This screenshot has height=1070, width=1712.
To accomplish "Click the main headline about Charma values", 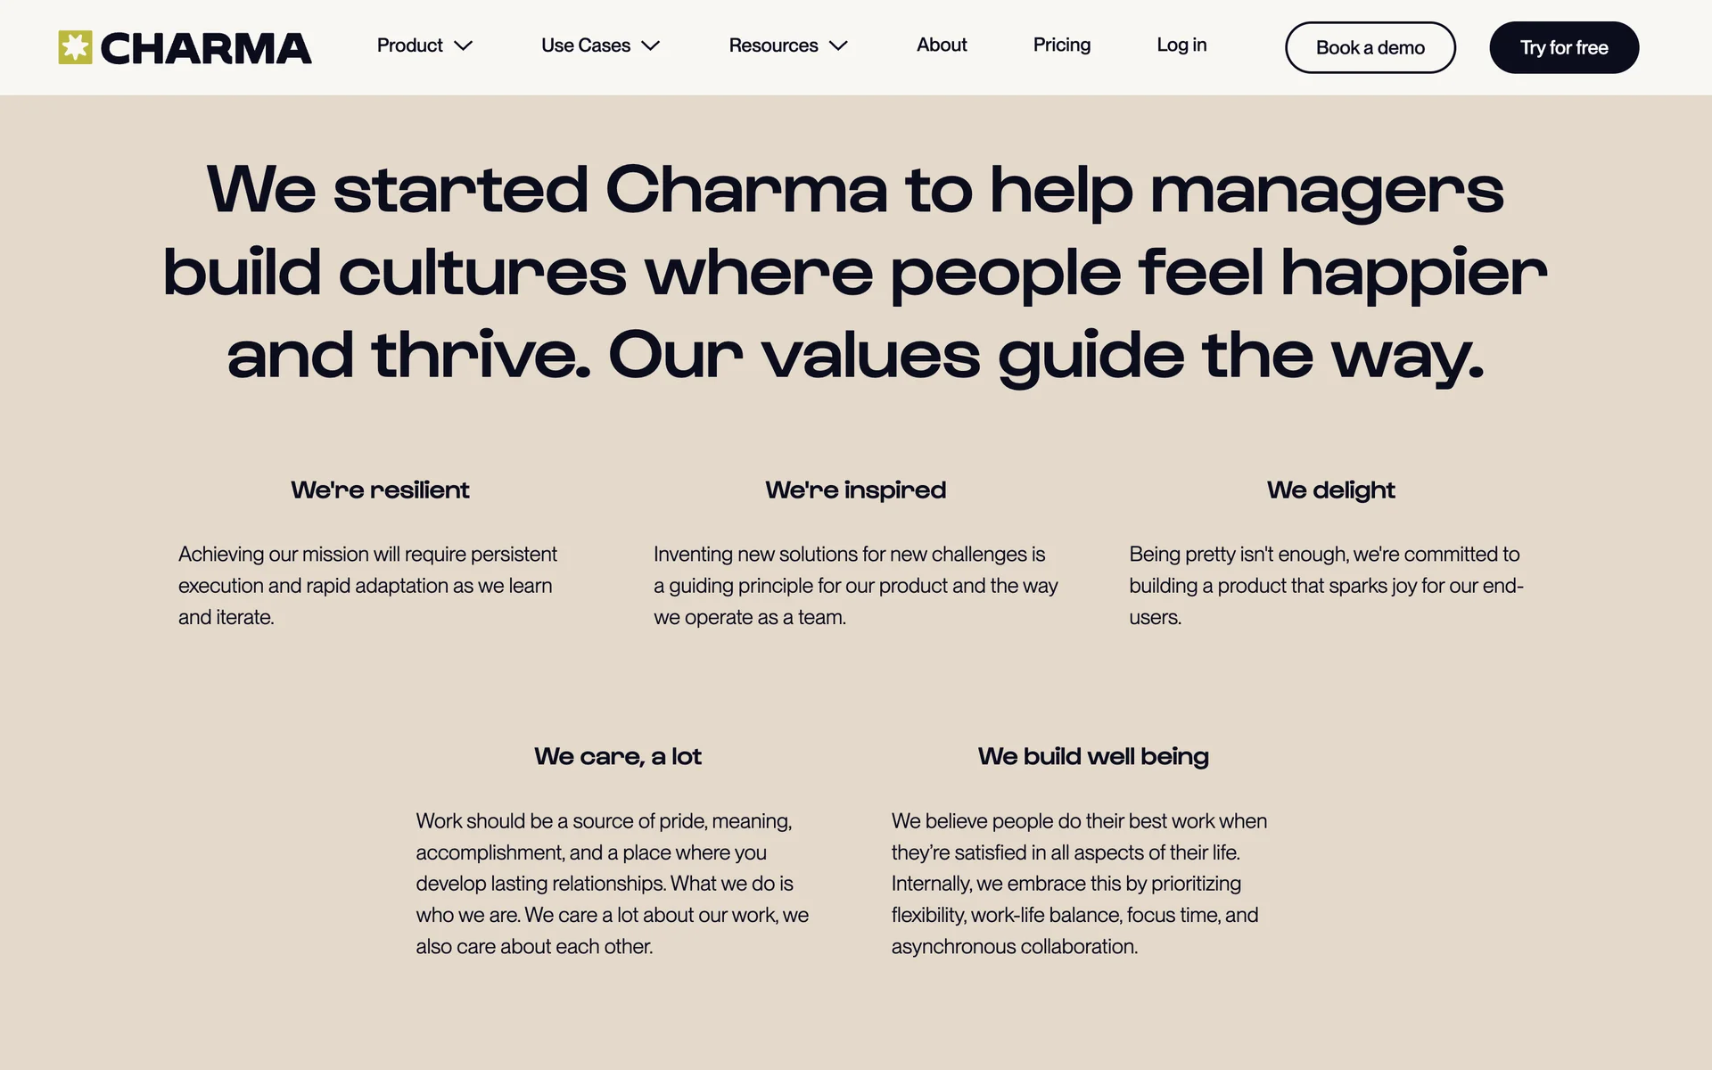I will [x=855, y=272].
